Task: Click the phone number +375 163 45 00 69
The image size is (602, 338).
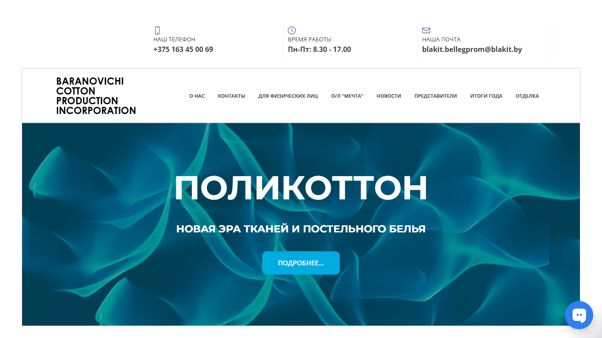Action: point(183,49)
